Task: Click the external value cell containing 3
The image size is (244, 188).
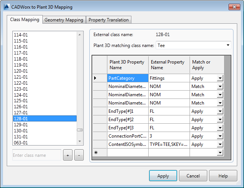Action: 169,136
